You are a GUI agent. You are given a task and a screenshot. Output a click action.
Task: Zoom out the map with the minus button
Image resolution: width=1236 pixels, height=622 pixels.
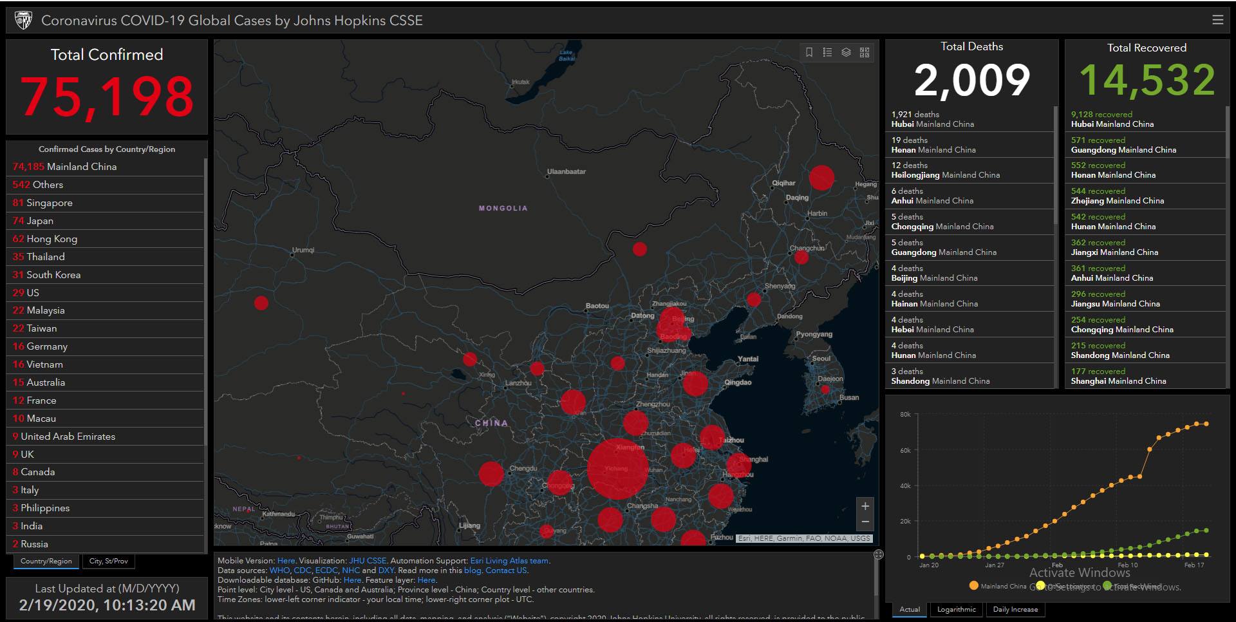pos(865,522)
